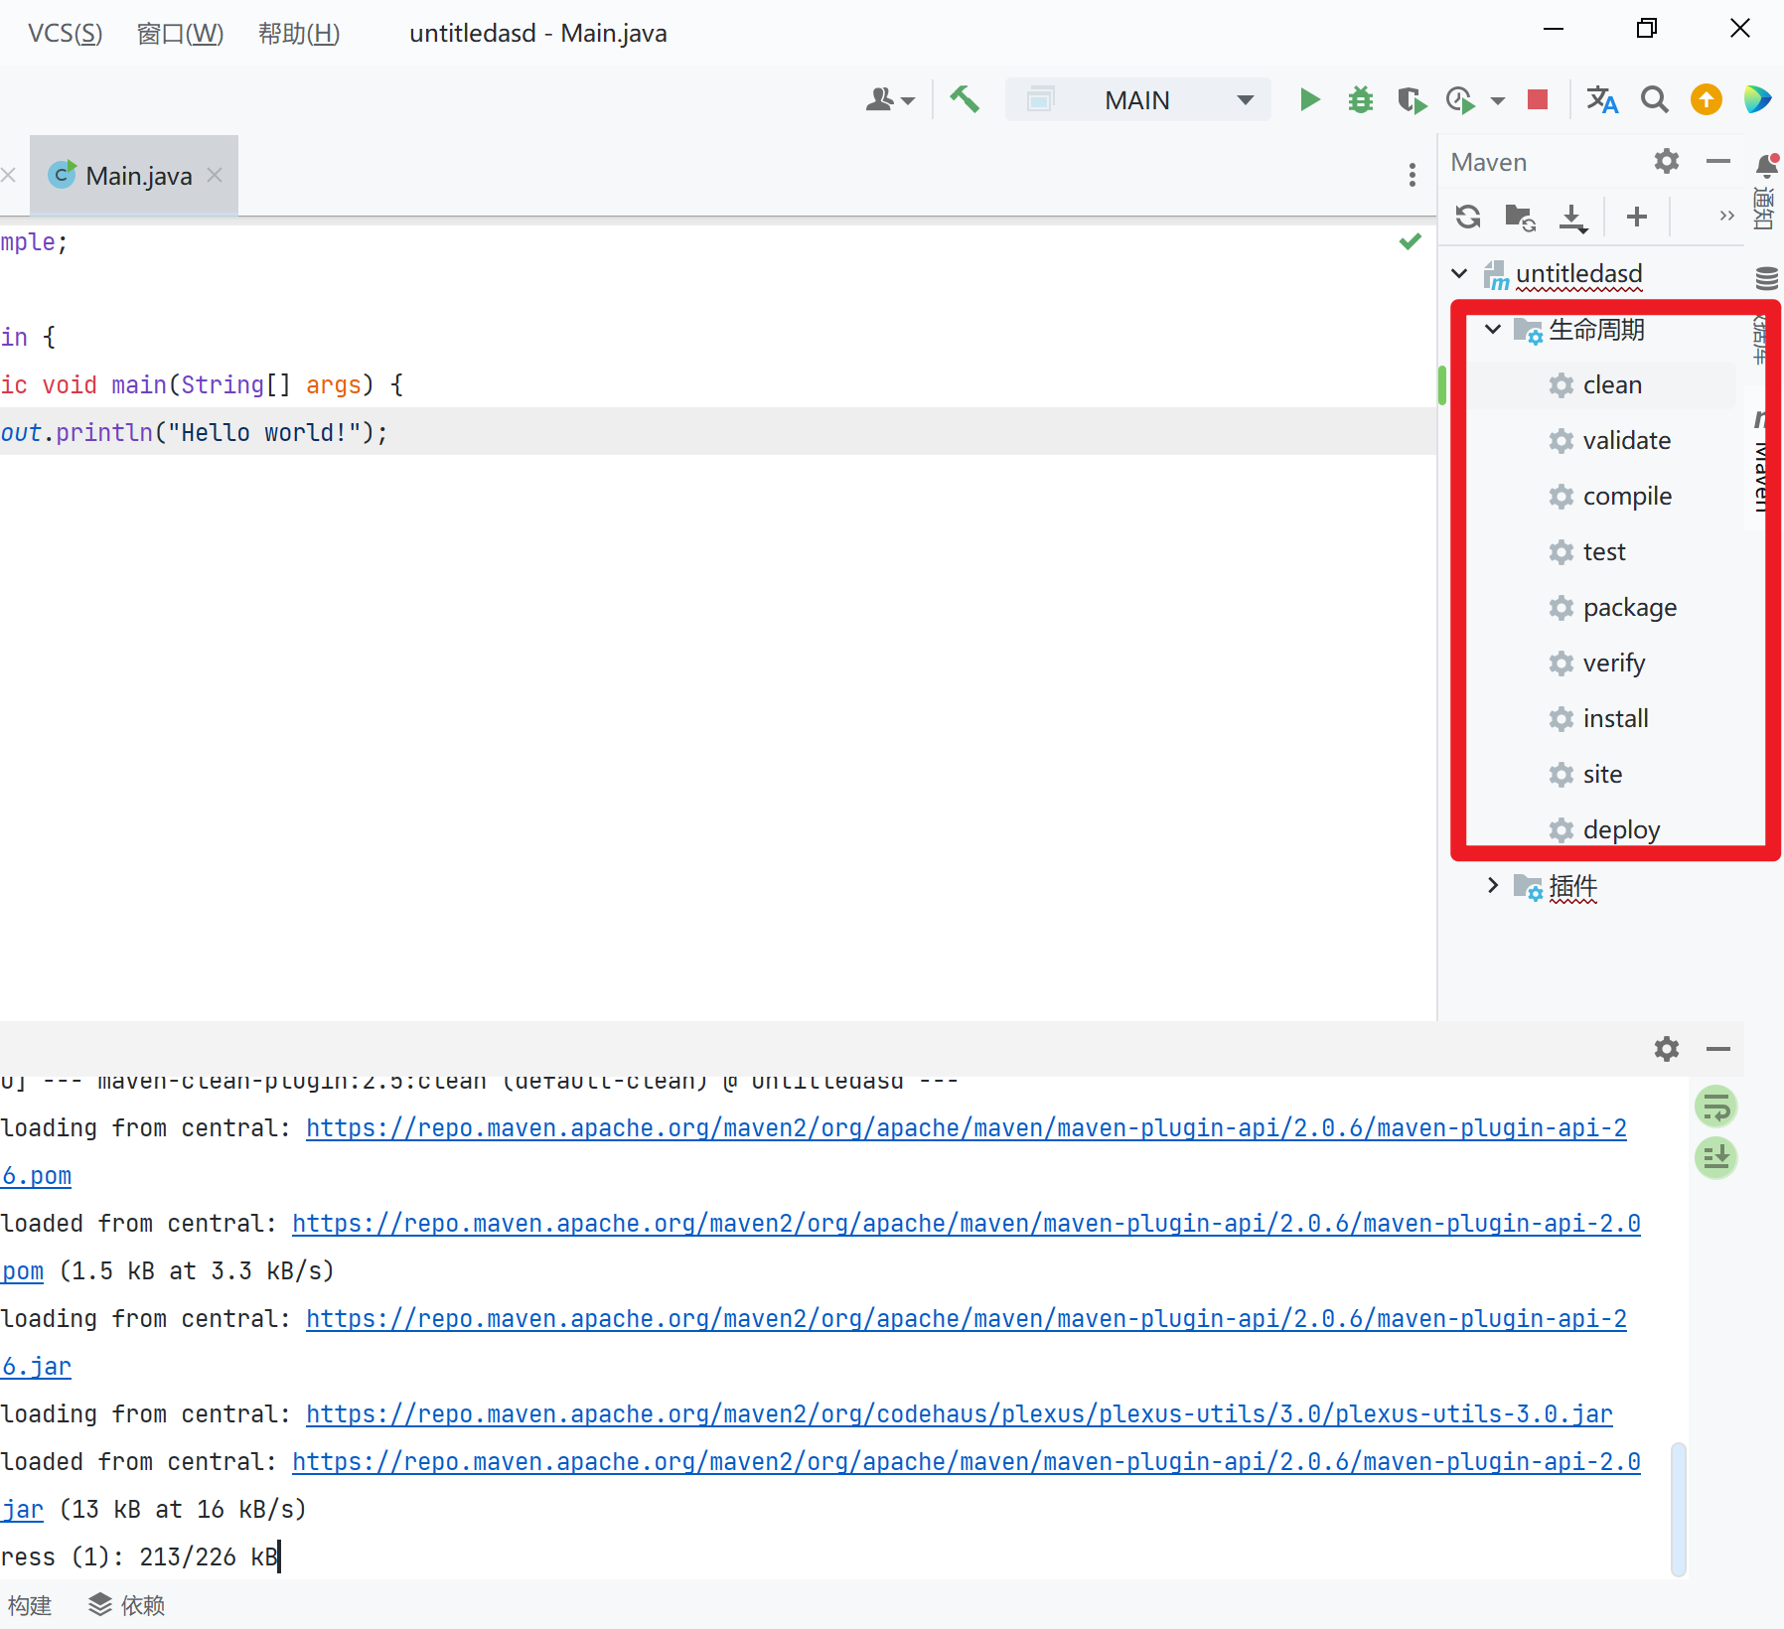Expand the 插件 plugins node
Screen dimensions: 1784x1629
(1493, 885)
